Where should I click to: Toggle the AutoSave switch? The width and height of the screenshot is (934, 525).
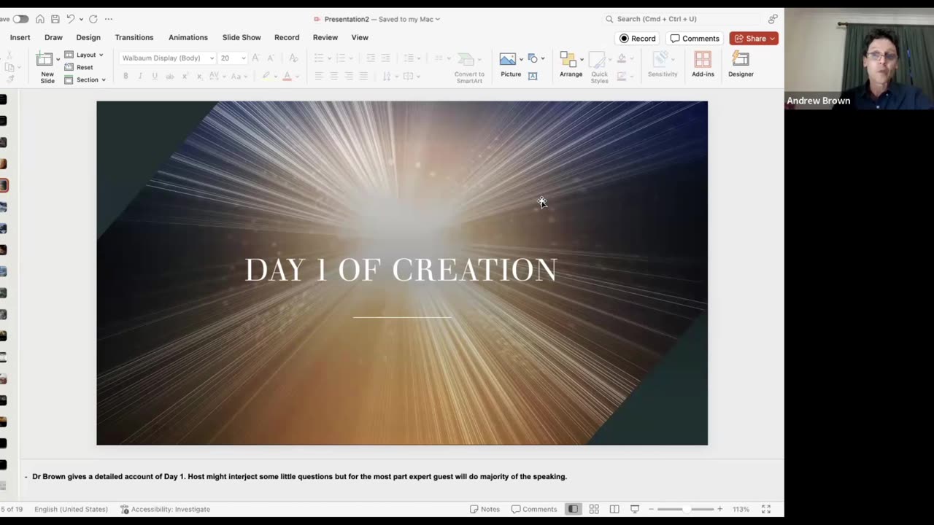coord(20,19)
